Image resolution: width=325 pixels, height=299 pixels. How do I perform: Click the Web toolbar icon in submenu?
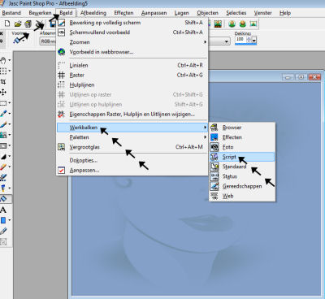pyautogui.click(x=214, y=196)
